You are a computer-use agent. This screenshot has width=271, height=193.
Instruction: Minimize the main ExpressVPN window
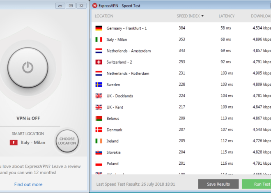(60, 6)
